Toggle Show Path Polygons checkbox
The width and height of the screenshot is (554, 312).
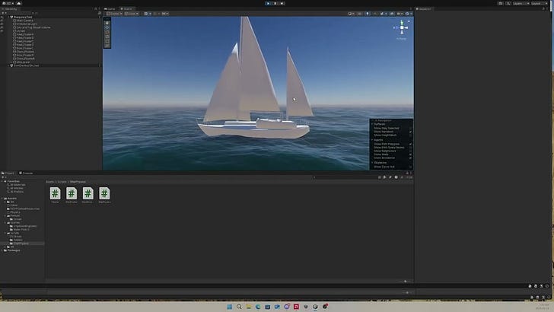coord(411,144)
